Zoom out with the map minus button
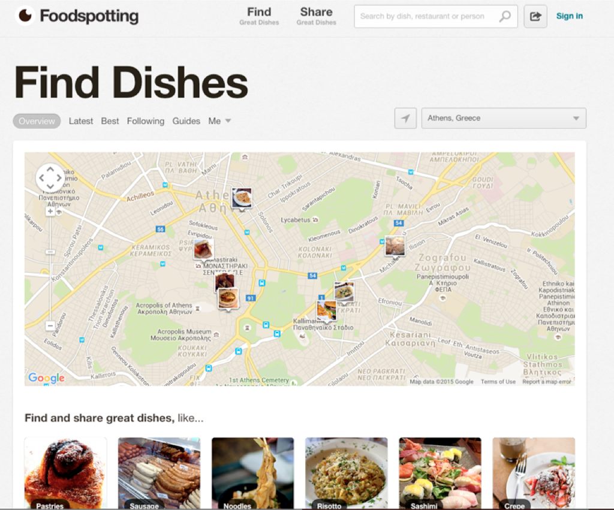614x510 pixels. click(50, 325)
